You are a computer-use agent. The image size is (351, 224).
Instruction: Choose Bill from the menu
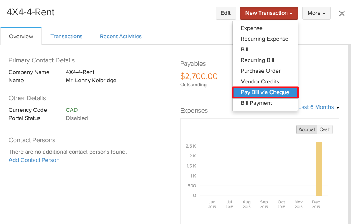click(245, 50)
